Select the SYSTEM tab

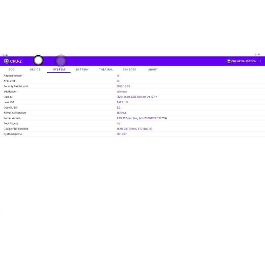[x=59, y=70]
